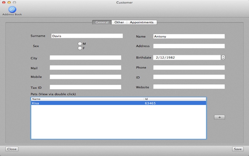
Task: Switch to the General tab
Action: (x=102, y=22)
